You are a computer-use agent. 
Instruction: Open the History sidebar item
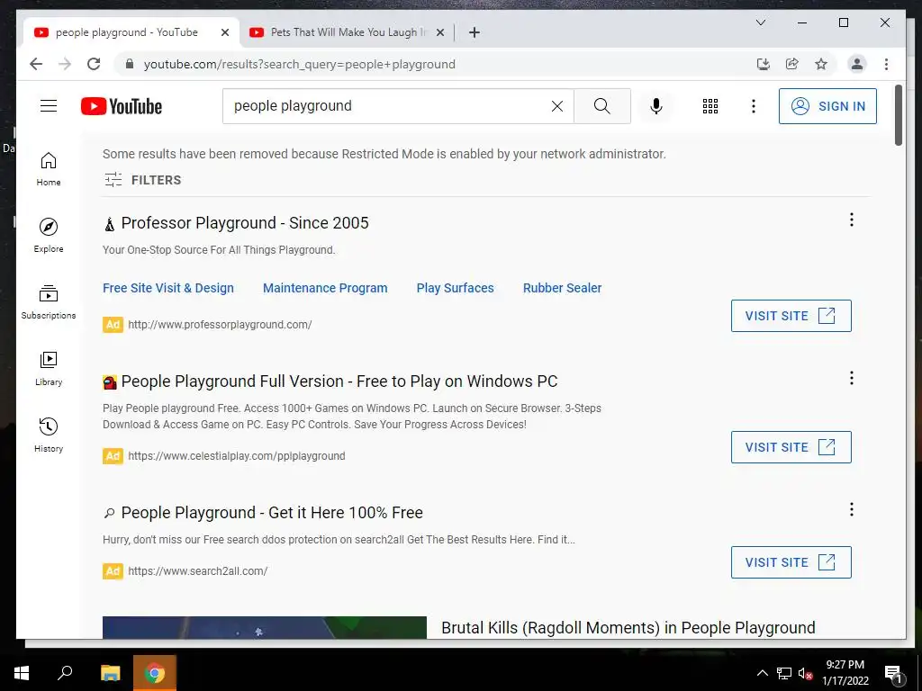[49, 435]
